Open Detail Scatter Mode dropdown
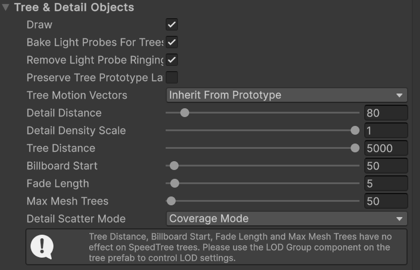Screen dimensions: 420x270 [287, 219]
